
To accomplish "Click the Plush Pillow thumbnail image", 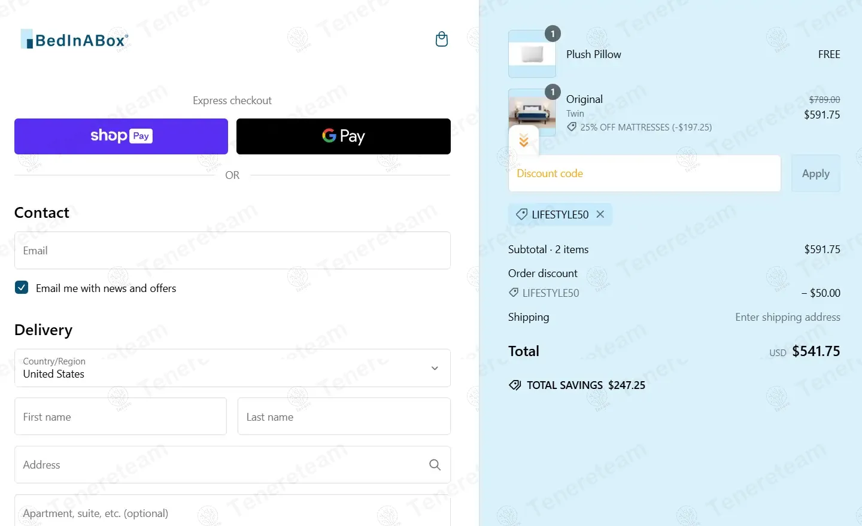I will [532, 54].
